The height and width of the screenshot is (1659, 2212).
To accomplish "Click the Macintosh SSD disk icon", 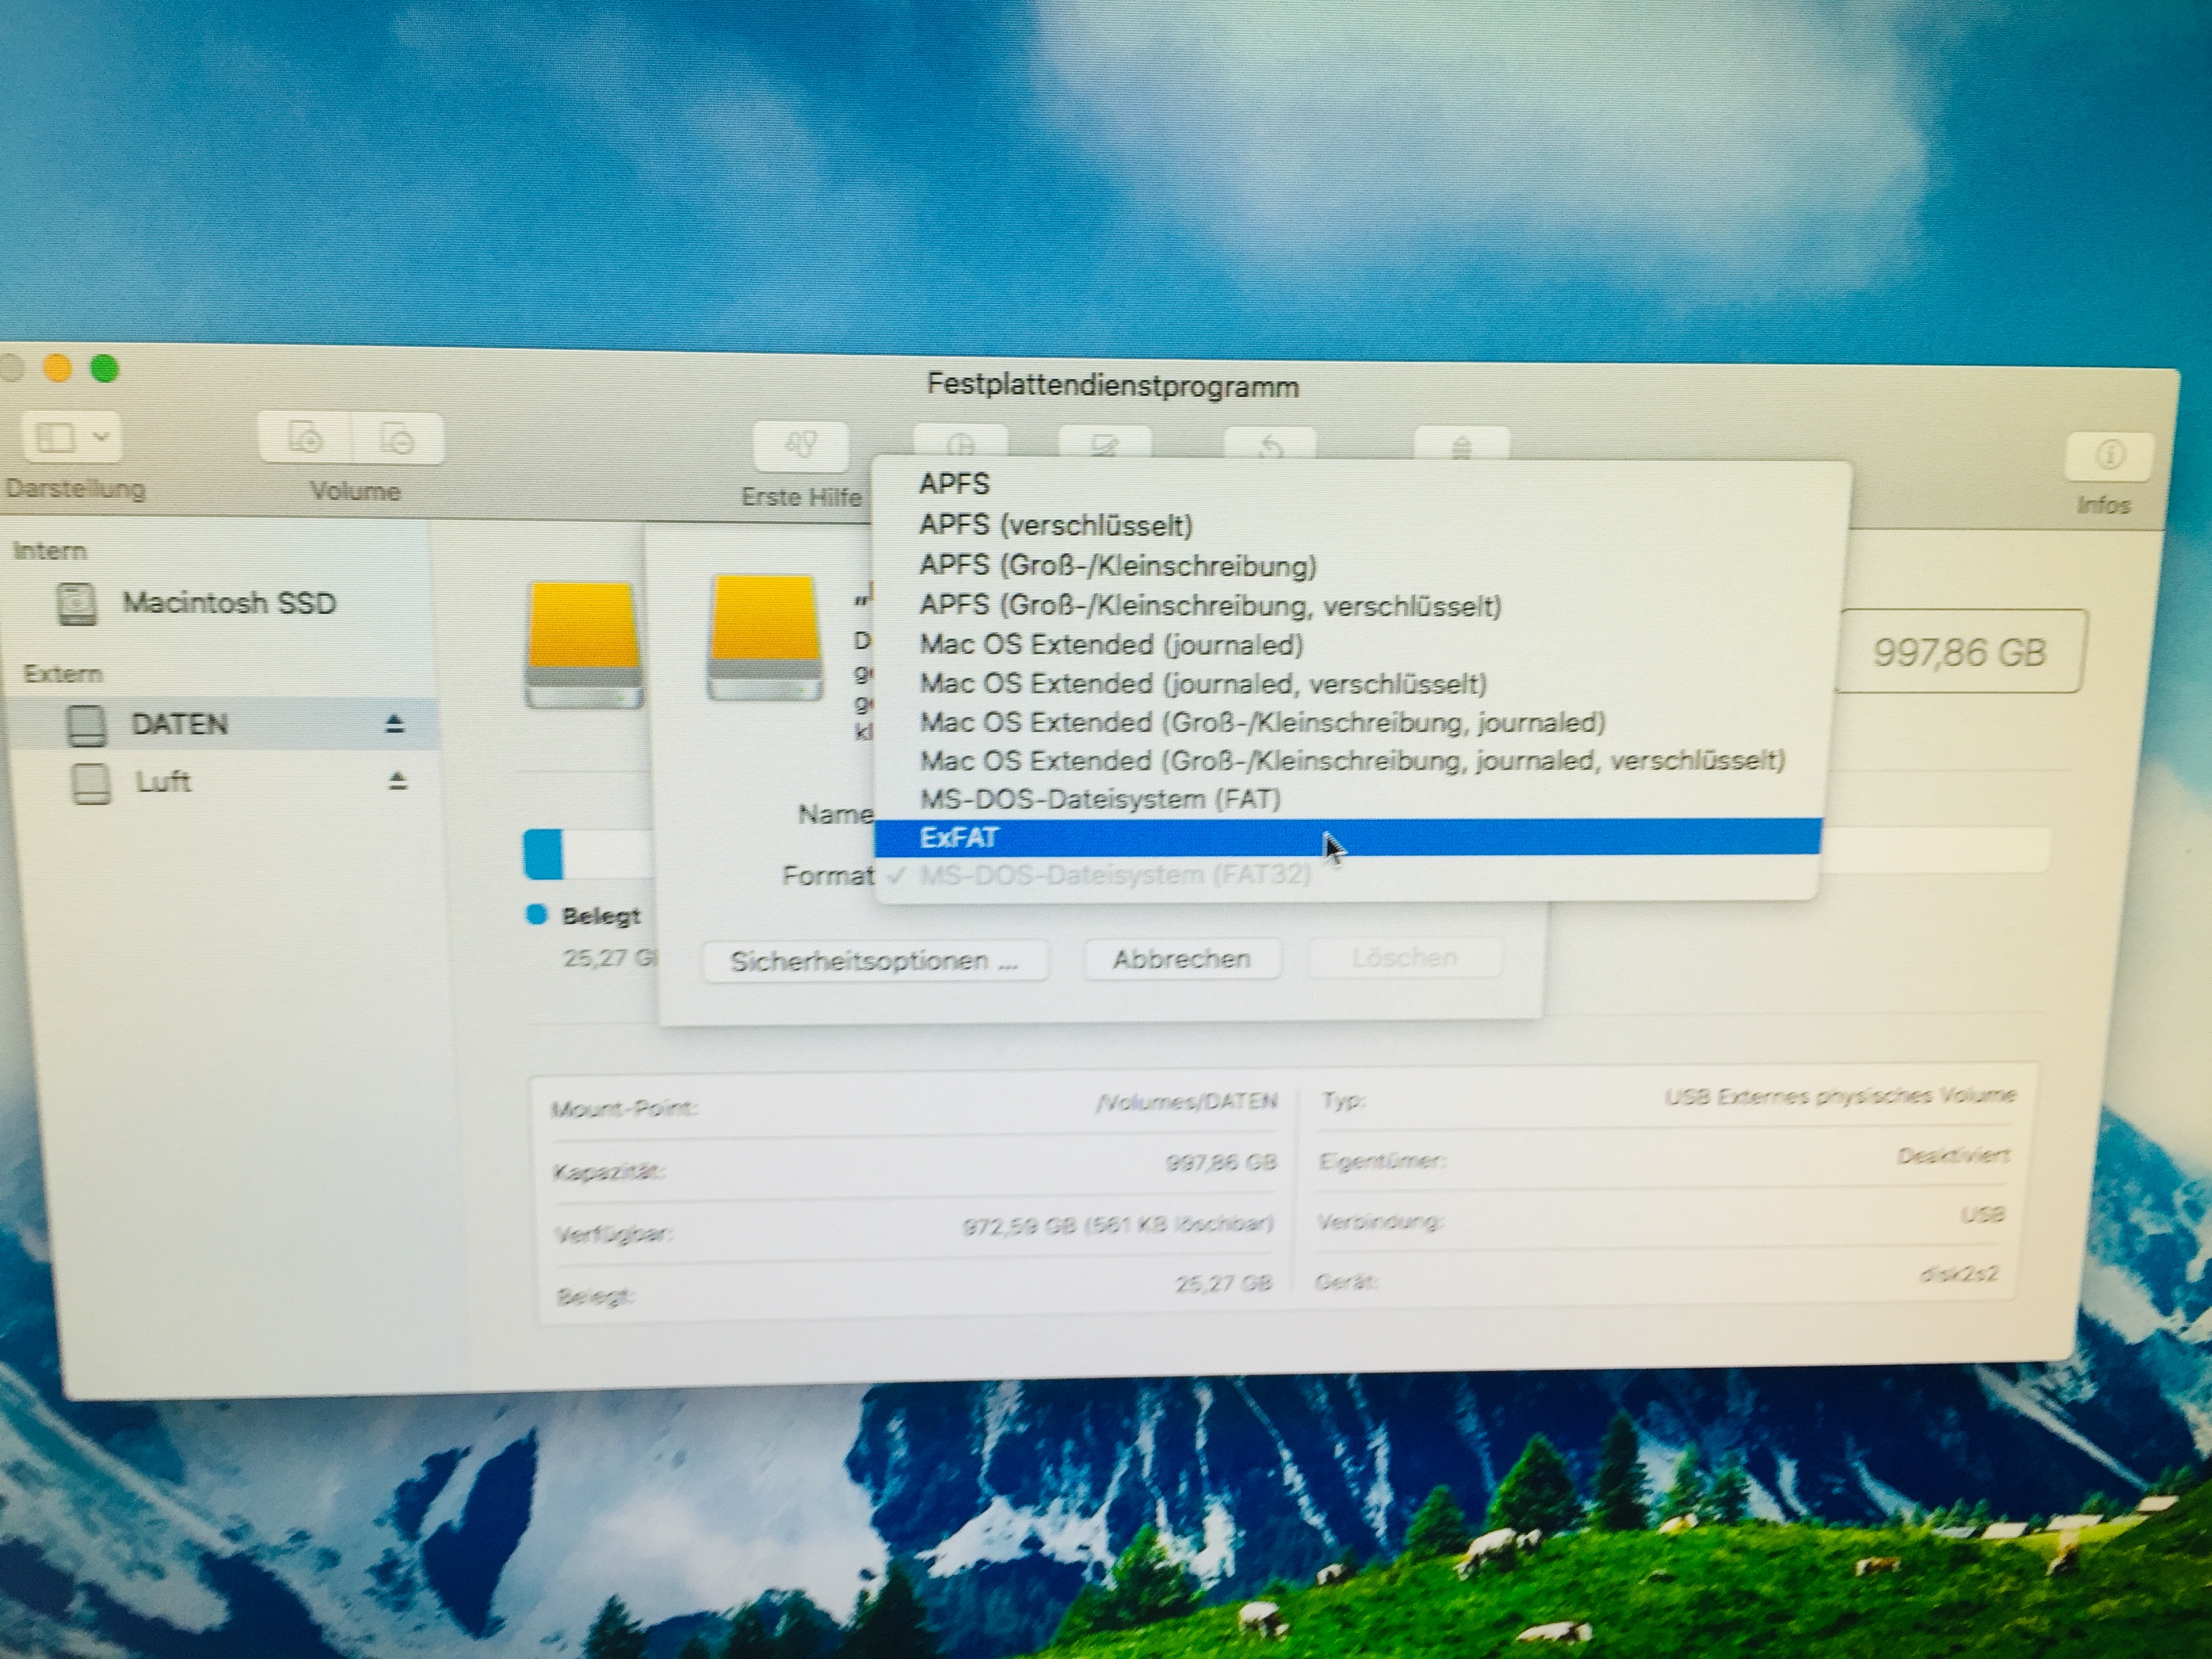I will (x=77, y=603).
